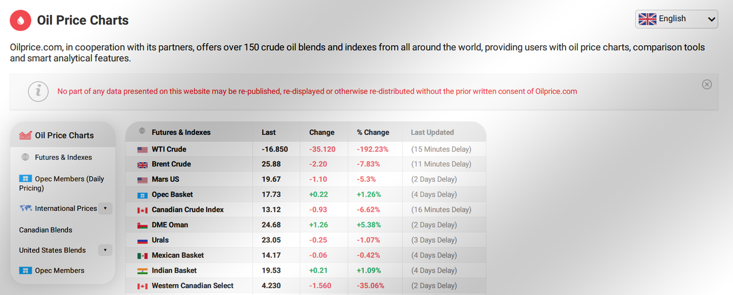Click the Change column header
733x295 pixels.
(x=322, y=132)
